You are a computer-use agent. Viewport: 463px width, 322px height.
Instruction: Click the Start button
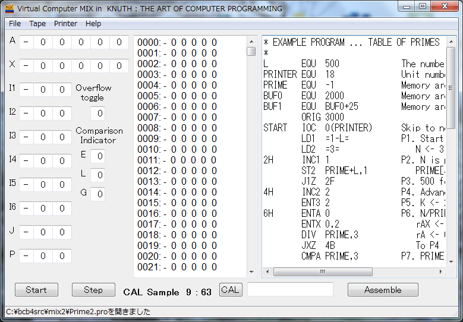click(x=36, y=289)
